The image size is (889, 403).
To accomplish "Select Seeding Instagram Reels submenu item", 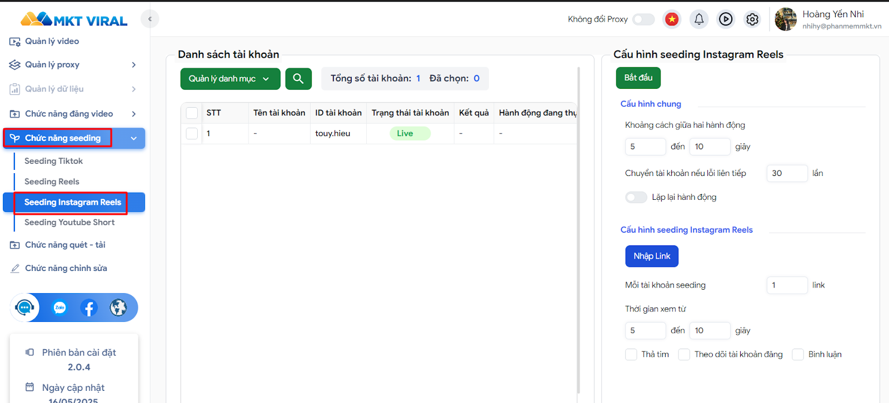I will pyautogui.click(x=73, y=203).
